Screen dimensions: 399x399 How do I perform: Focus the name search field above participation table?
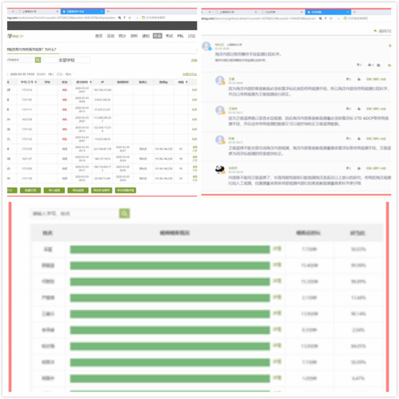pyautogui.click(x=74, y=214)
